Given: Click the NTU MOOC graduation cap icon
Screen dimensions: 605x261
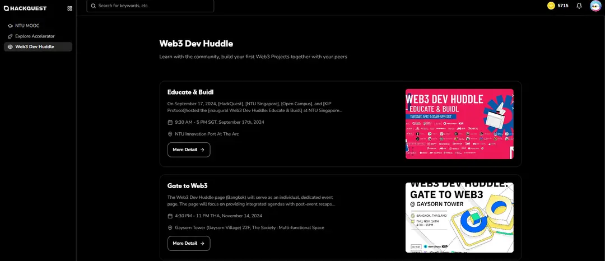Looking at the screenshot, I should click(10, 26).
